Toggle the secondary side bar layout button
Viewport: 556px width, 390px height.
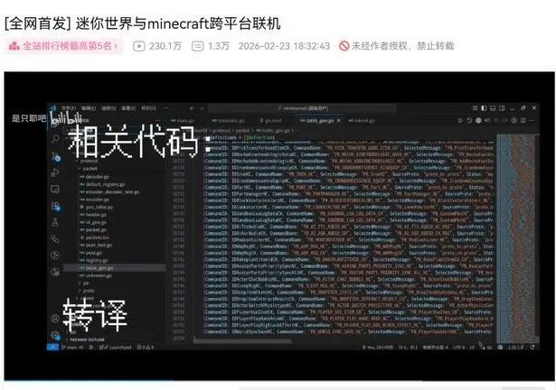[x=502, y=108]
